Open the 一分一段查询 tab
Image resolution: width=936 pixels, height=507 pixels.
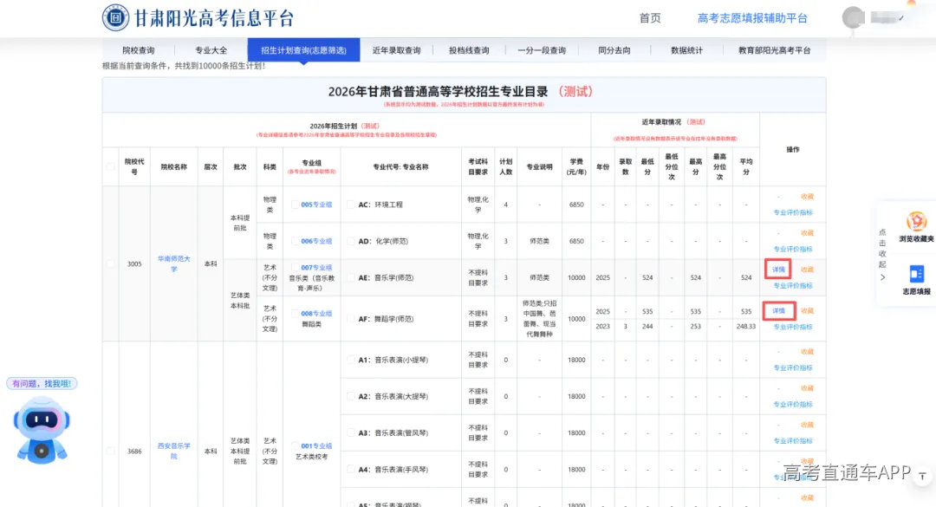(x=542, y=50)
